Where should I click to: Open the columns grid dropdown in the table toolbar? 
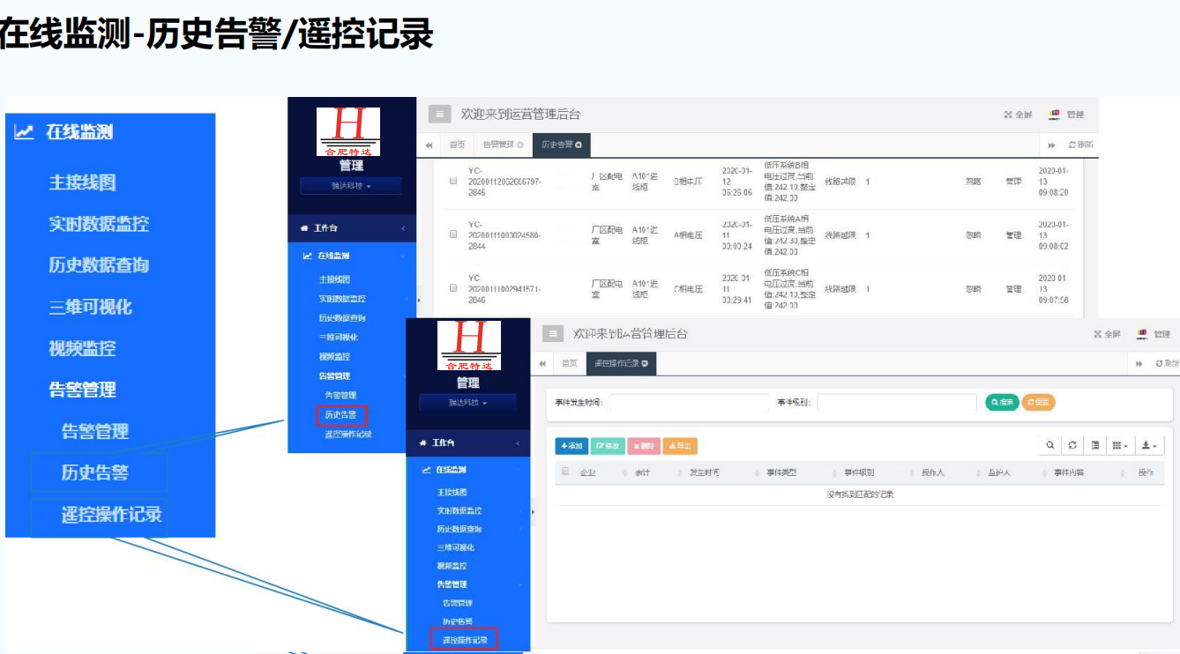pyautogui.click(x=1120, y=445)
